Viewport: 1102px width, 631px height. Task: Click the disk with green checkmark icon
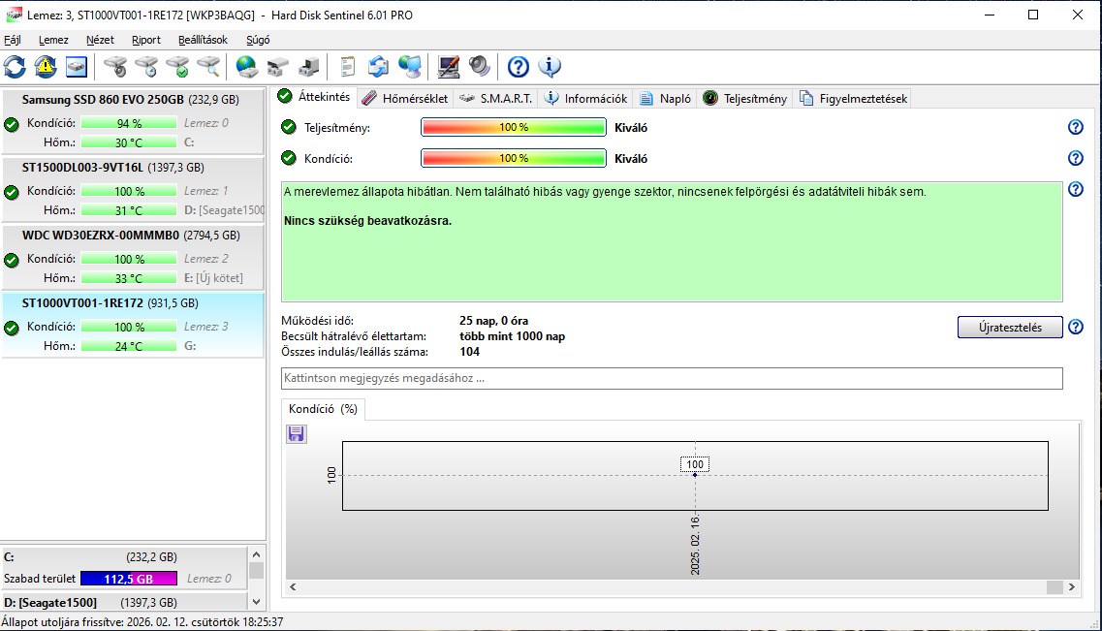(177, 67)
